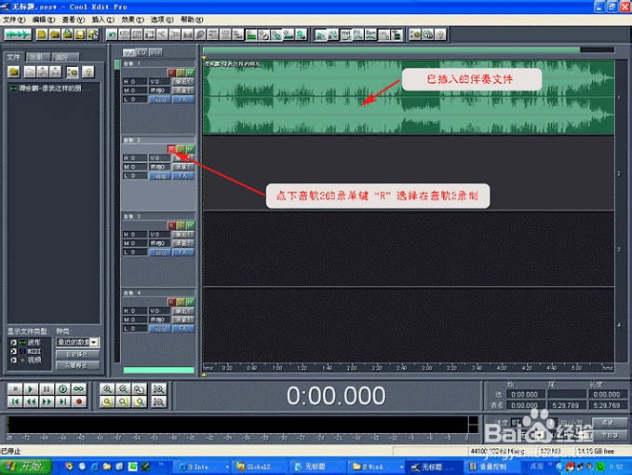Image resolution: width=632 pixels, height=475 pixels.
Task: Select the 文件 tab in left panel
Action: point(14,57)
